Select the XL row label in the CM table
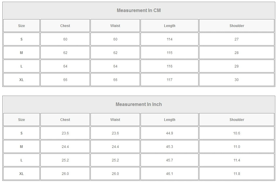 coord(21,80)
